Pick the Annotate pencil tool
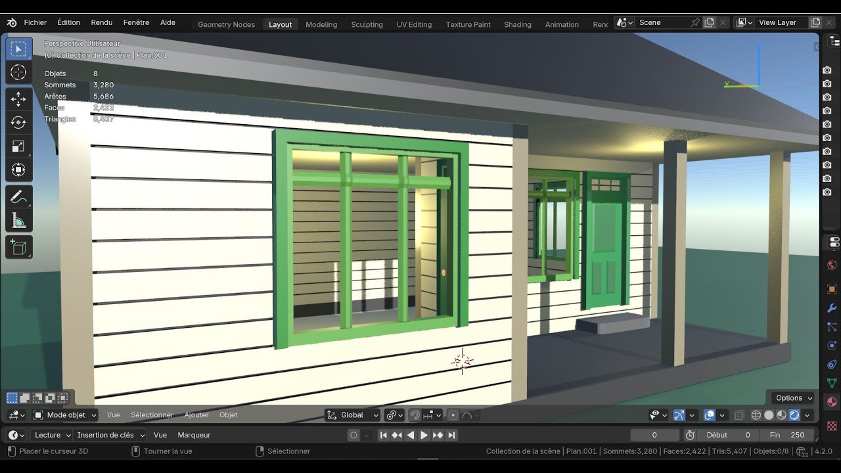This screenshot has width=841, height=473. click(18, 197)
